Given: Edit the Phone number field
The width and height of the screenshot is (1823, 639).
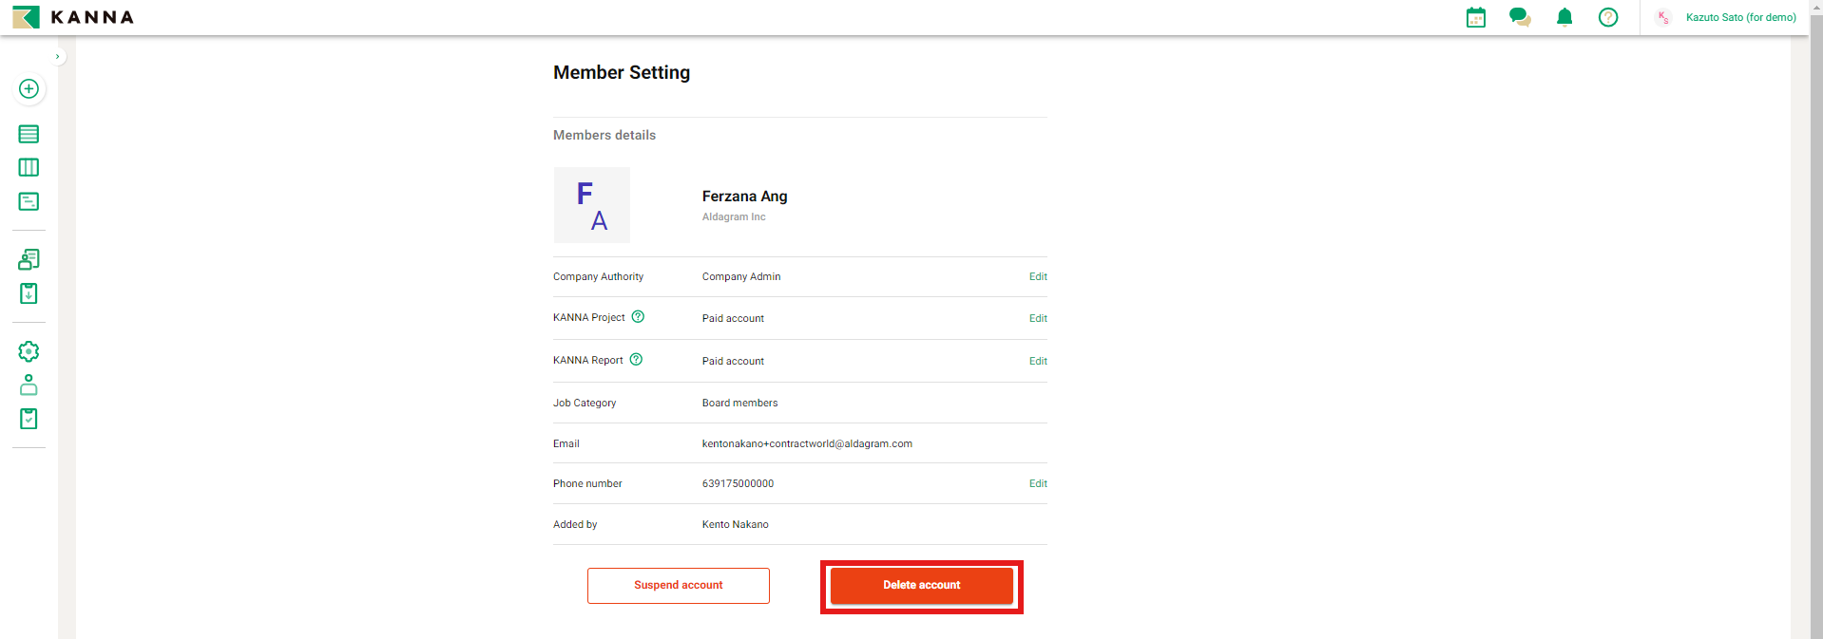Looking at the screenshot, I should tap(1038, 484).
